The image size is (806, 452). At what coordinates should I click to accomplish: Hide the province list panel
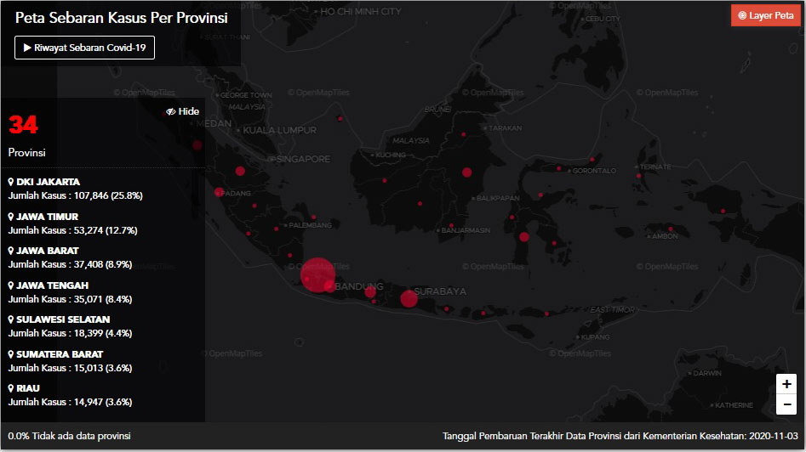pyautogui.click(x=183, y=111)
